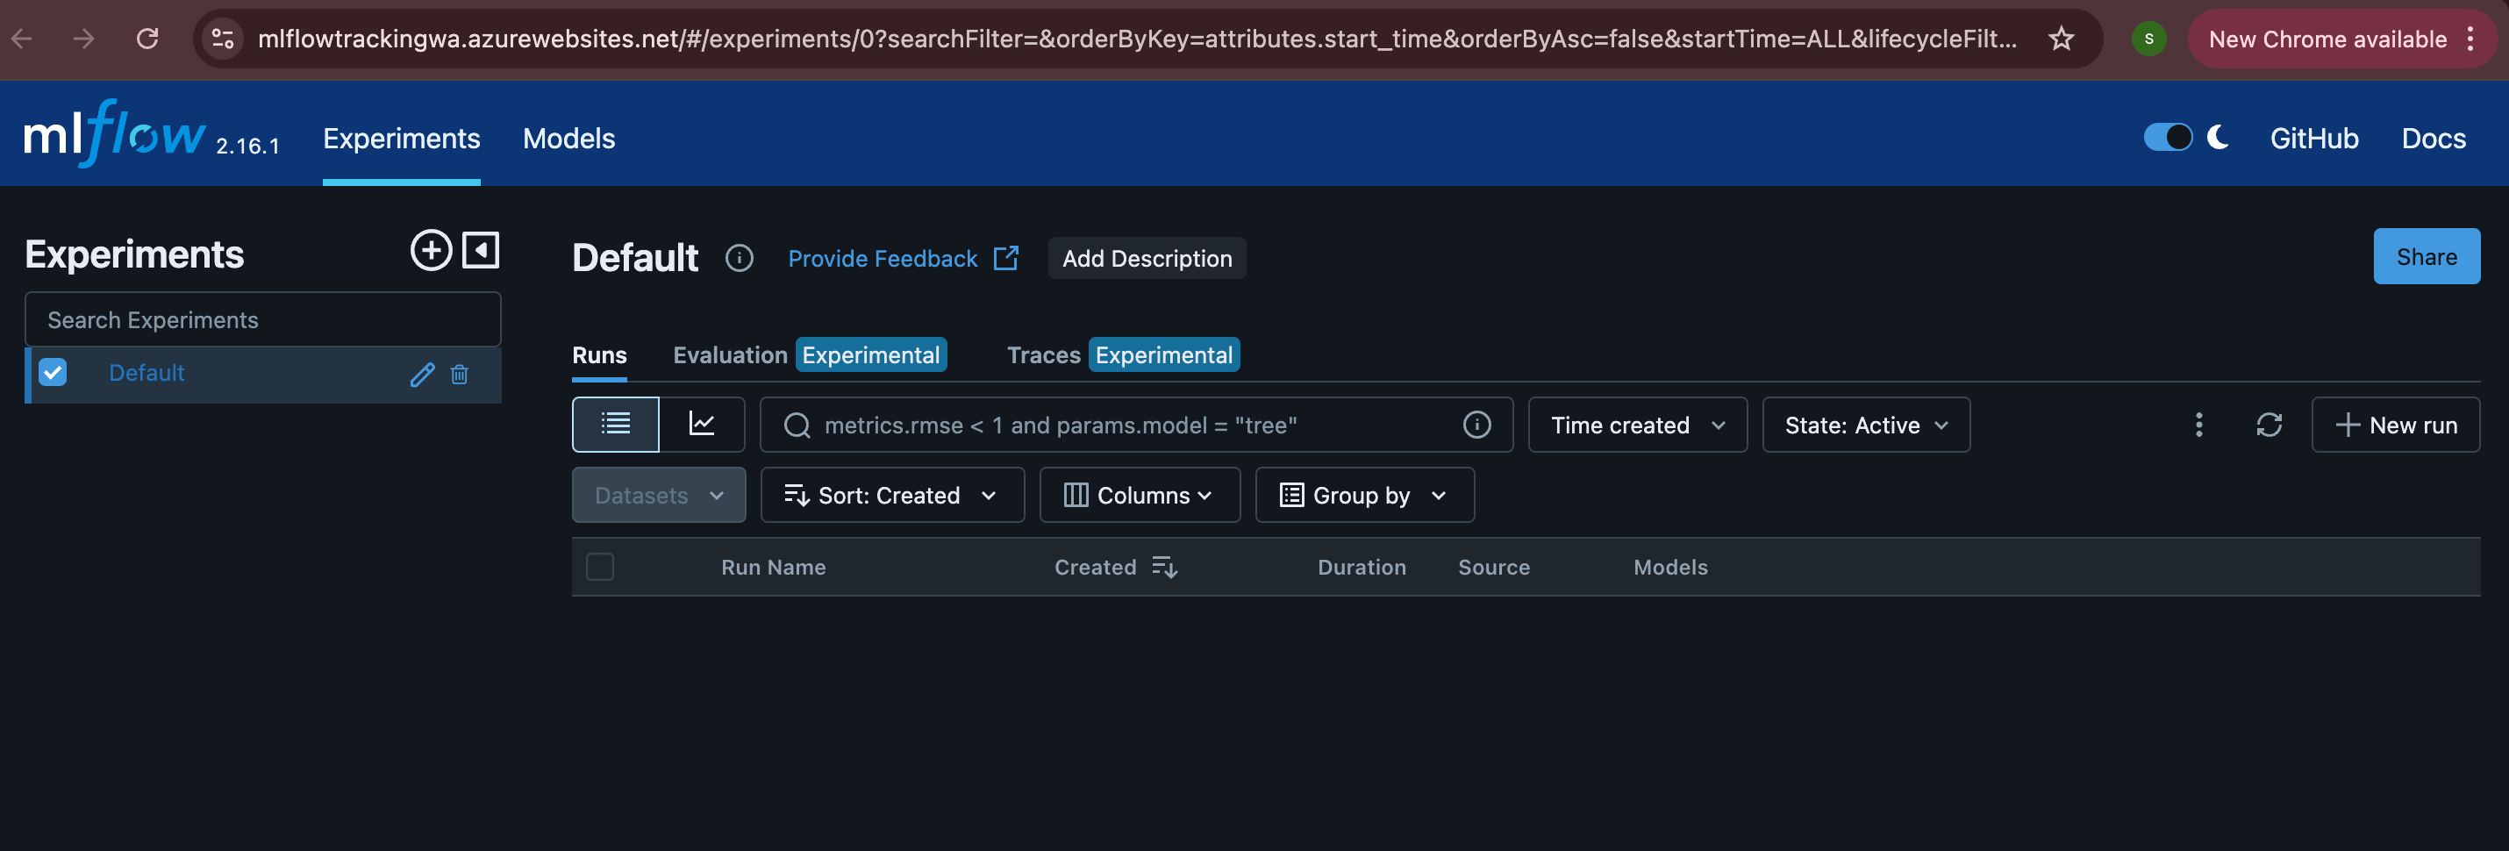Expand the State: Active dropdown
This screenshot has width=2509, height=851.
tap(1865, 425)
